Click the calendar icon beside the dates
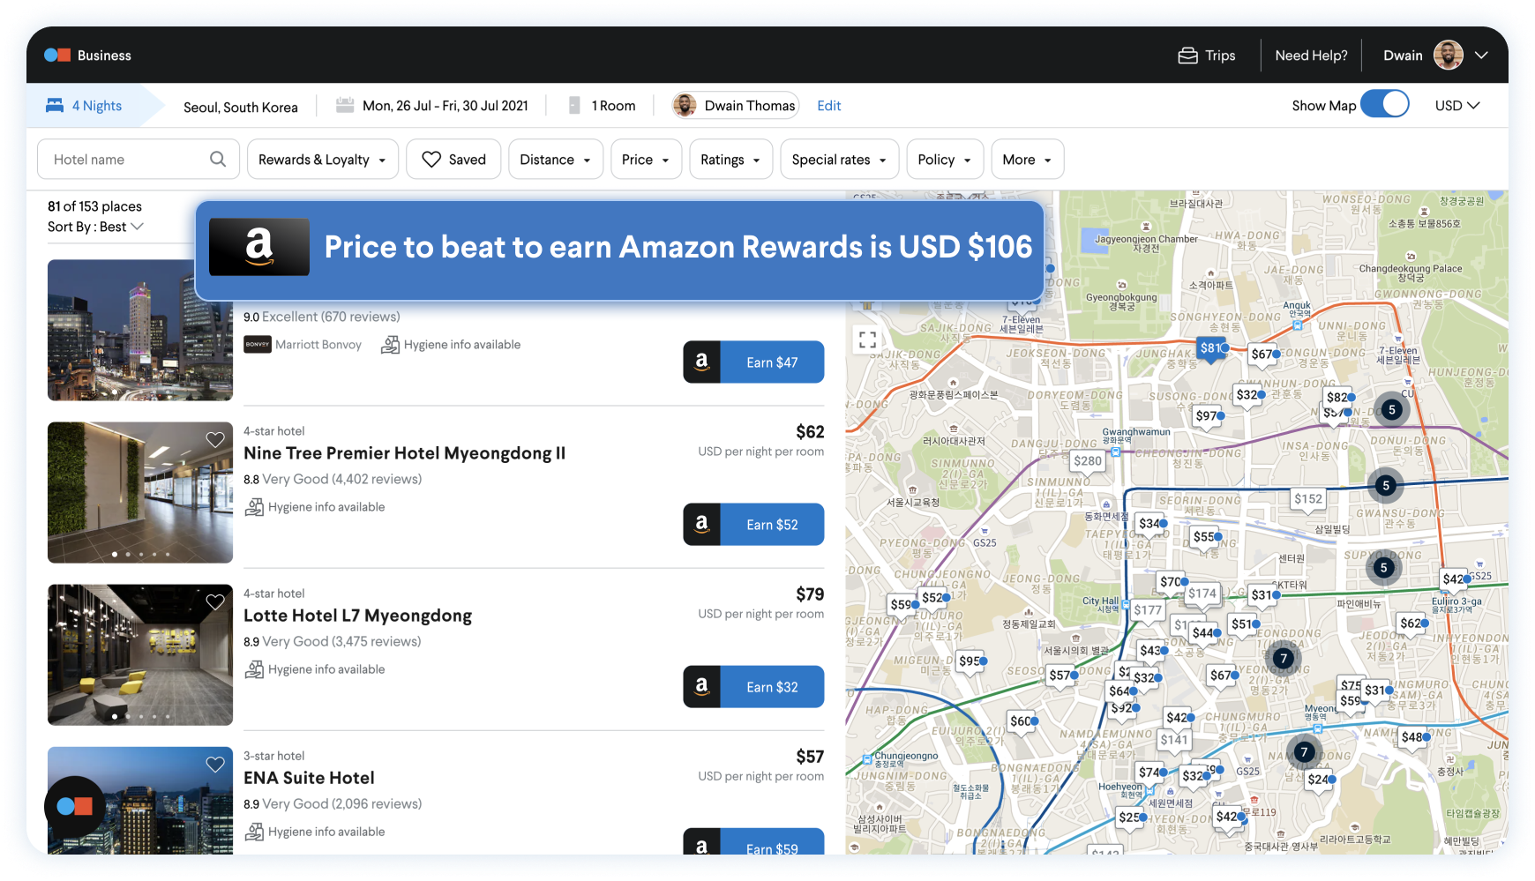1535x881 pixels. tap(345, 105)
